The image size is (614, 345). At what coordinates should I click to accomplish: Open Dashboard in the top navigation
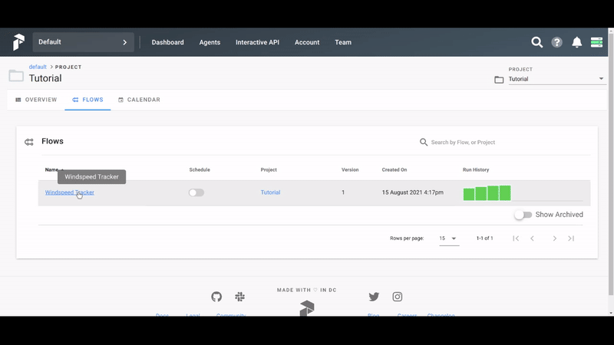tap(167, 42)
